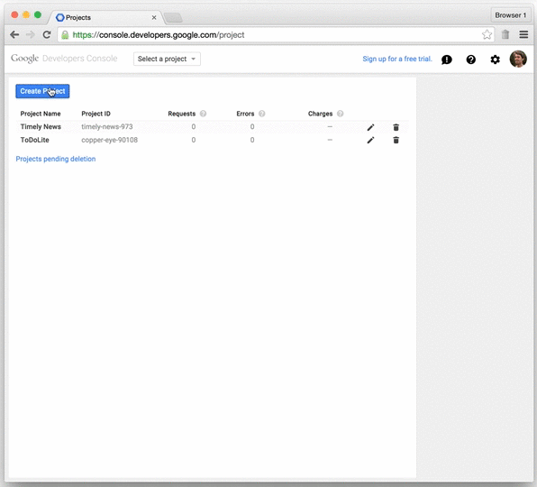The image size is (537, 487).
Task: Open the notifications alert icon
Action: [x=447, y=60]
